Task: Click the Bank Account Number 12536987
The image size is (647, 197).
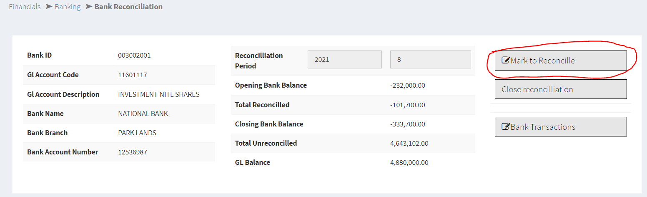Action: 133,152
